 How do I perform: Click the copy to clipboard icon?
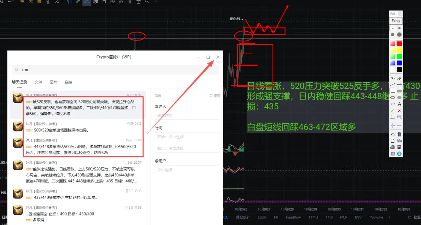pyautogui.click(x=399, y=141)
